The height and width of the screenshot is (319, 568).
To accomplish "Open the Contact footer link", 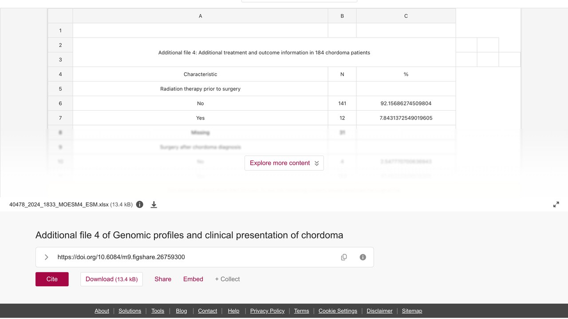I will [x=208, y=311].
